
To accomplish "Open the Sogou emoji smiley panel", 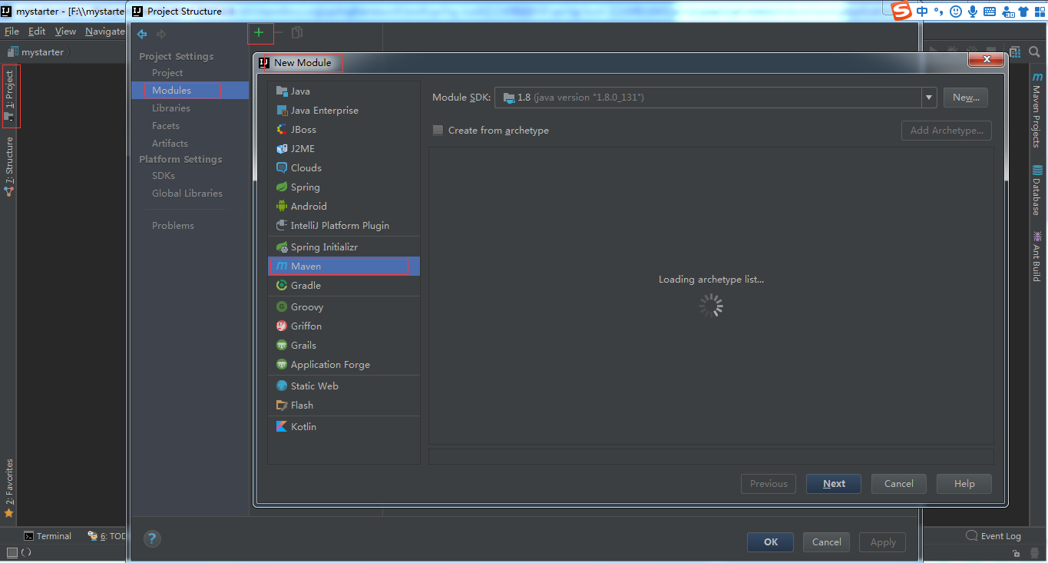I will (956, 12).
